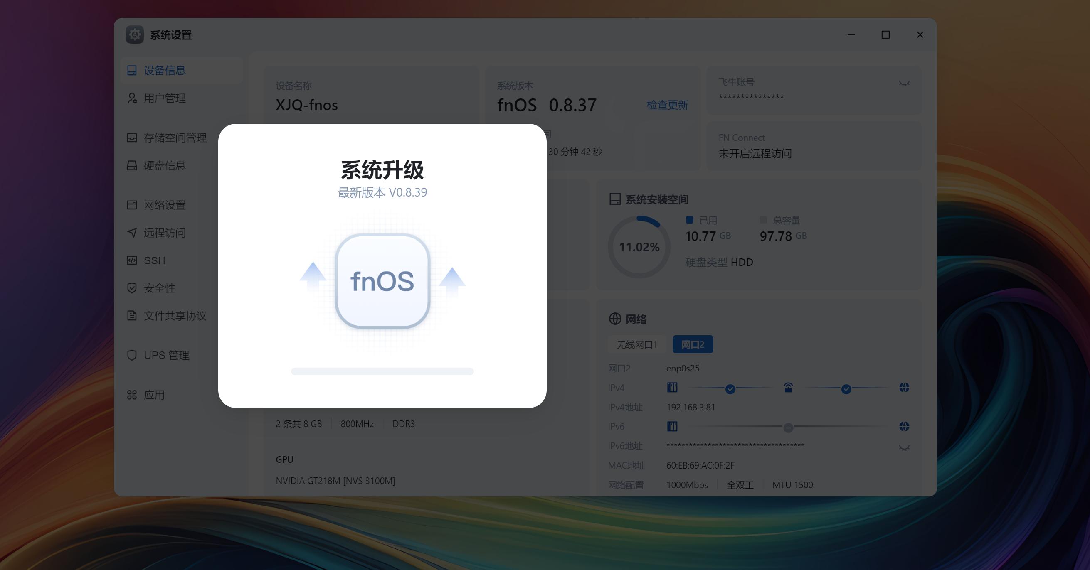This screenshot has width=1090, height=570.
Task: Close the 系统设置 window
Action: pos(920,34)
